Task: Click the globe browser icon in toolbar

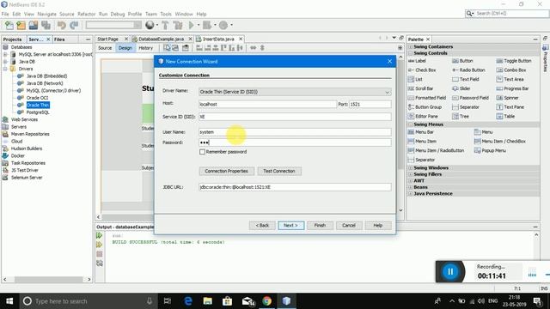Action: coord(150,25)
